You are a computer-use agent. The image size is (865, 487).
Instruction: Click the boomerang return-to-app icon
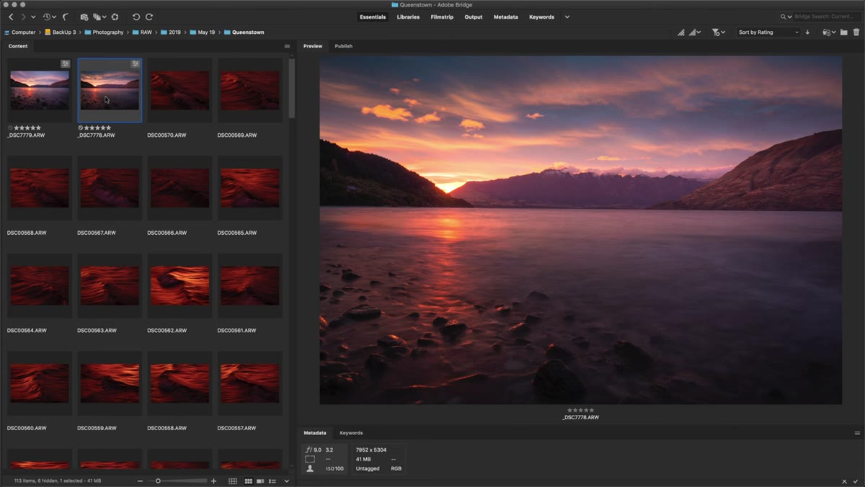coord(66,17)
